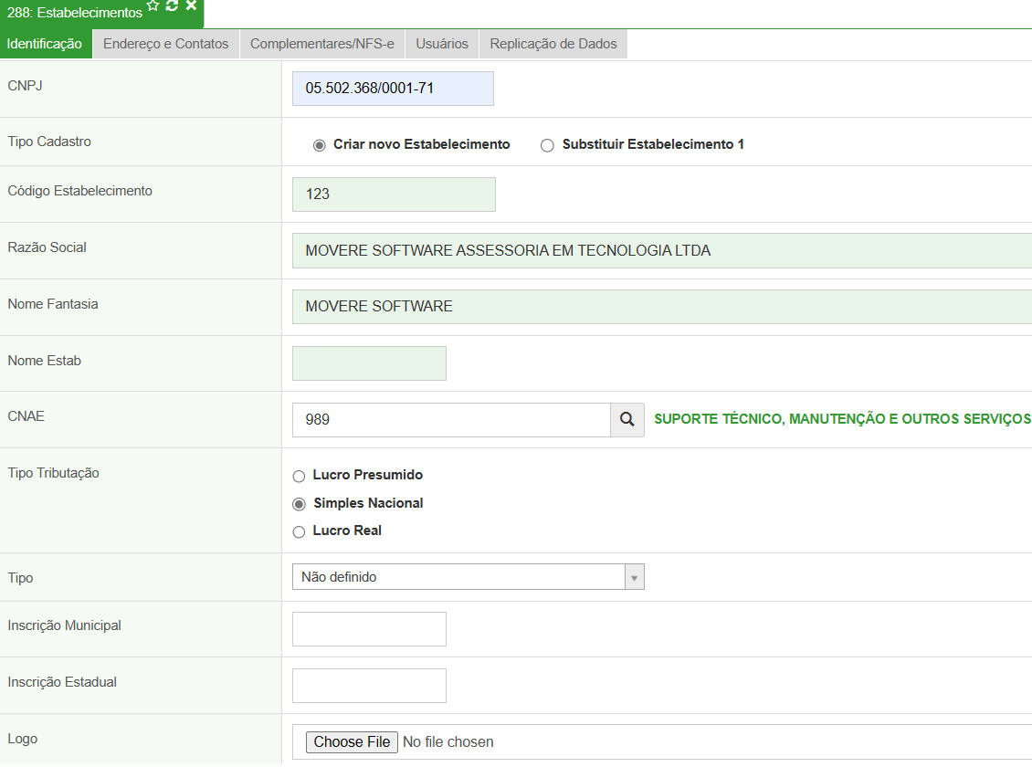Click the Tipo Tributação label
The width and height of the screenshot is (1032, 767).
pos(53,473)
